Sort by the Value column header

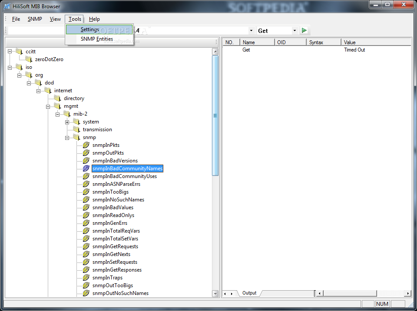point(376,42)
